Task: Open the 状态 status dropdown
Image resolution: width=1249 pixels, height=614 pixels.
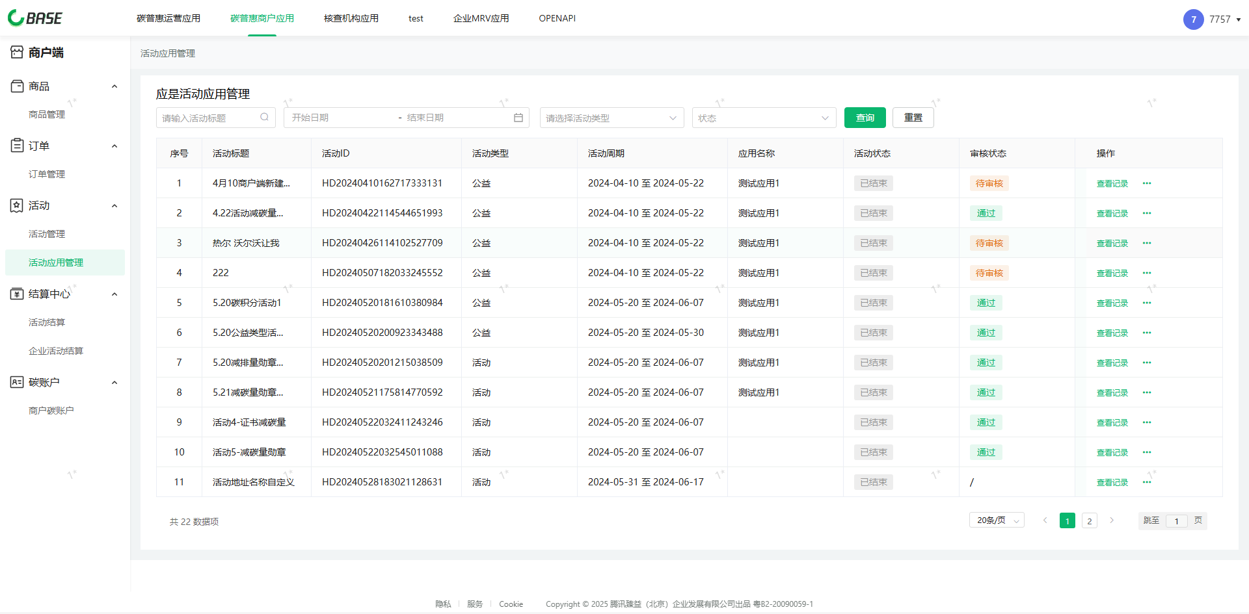Action: click(x=763, y=118)
